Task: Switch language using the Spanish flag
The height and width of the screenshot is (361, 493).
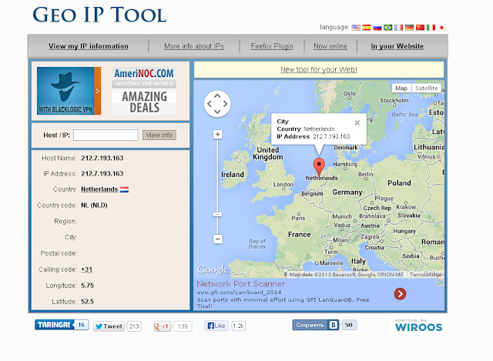Action: pos(367,28)
